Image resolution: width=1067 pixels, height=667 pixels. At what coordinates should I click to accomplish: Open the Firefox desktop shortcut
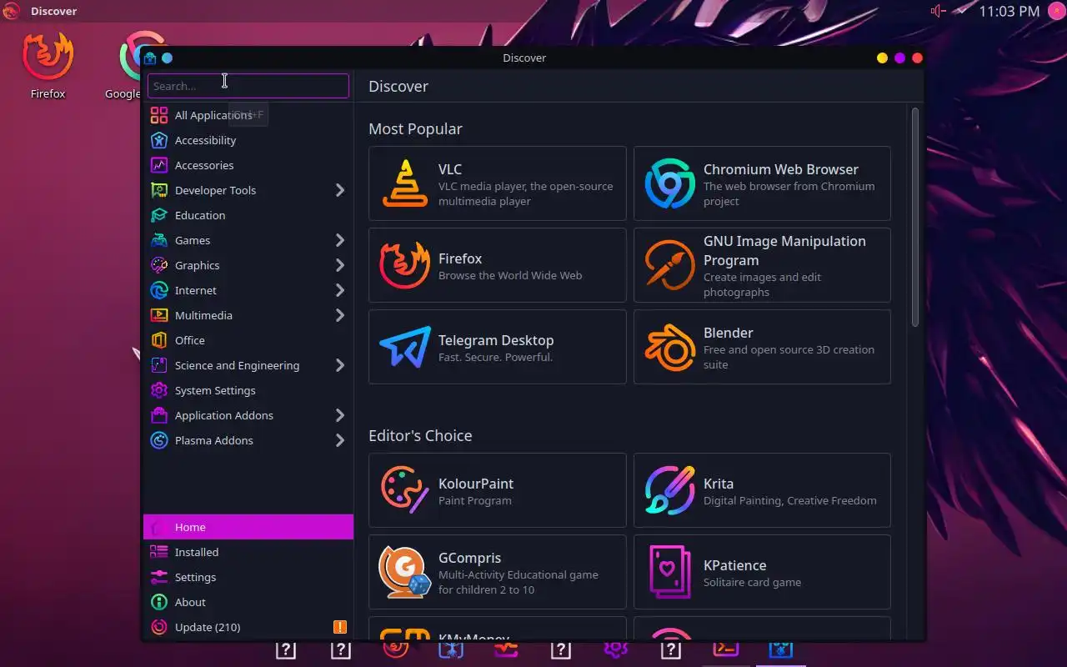point(48,65)
